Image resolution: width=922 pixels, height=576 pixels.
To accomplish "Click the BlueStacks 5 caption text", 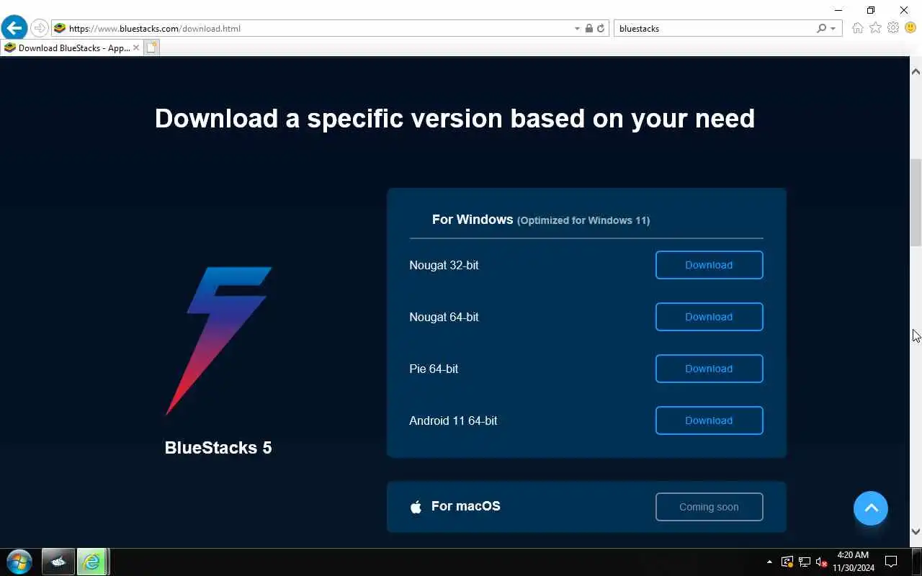I will click(x=218, y=447).
